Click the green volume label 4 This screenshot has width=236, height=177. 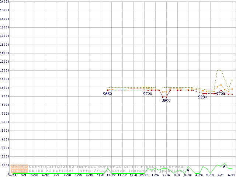click(x=188, y=170)
